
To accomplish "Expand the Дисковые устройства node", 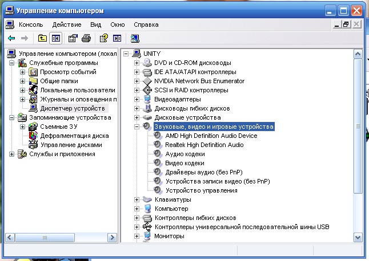I will (137, 117).
